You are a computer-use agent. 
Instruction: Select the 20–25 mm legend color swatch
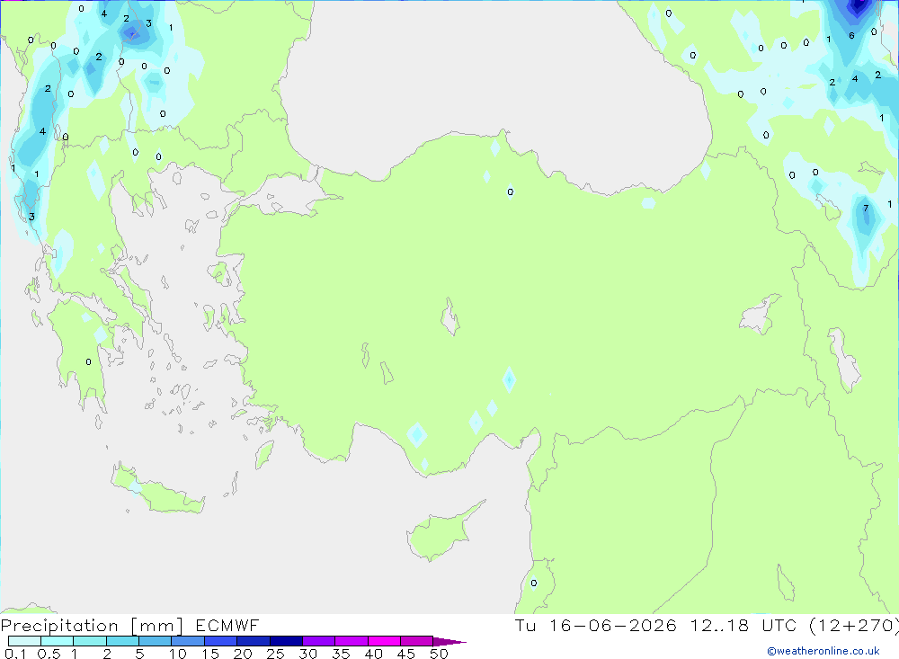(x=254, y=641)
